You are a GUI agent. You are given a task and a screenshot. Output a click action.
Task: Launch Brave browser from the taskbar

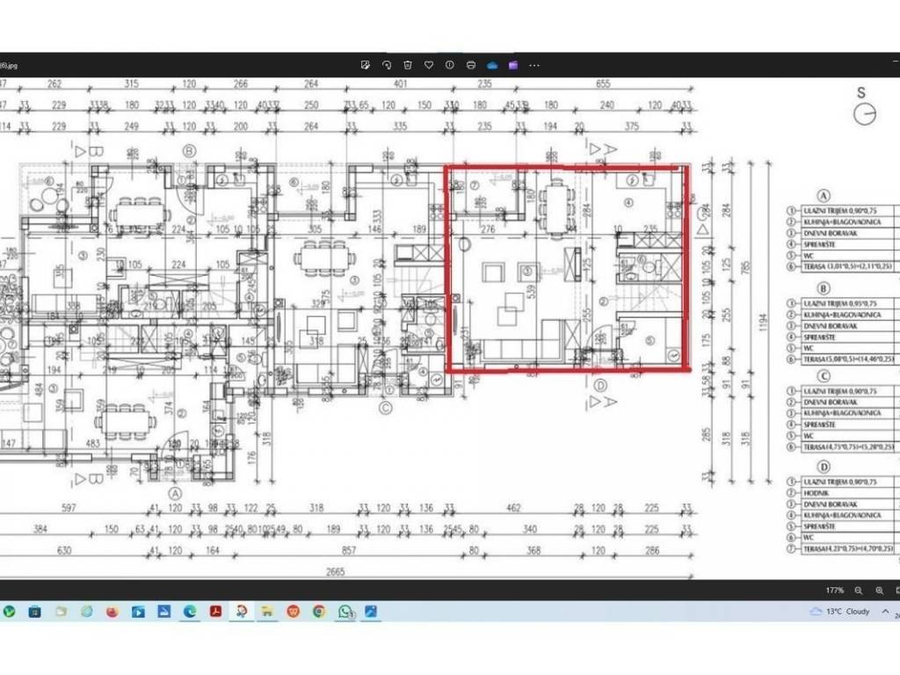tap(294, 612)
